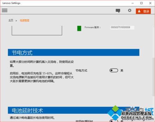The height and width of the screenshot is (122, 155).
Task: Click the green battery status indicator
Action: (79, 28)
